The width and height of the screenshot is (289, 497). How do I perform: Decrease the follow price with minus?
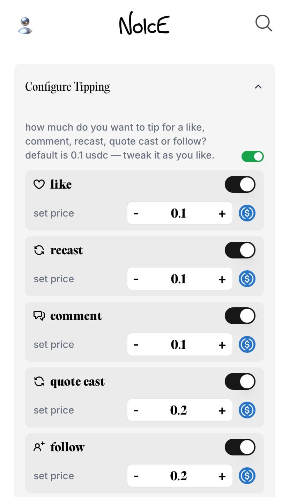tap(136, 476)
